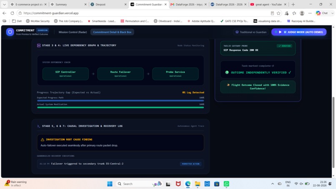The width and height of the screenshot is (336, 189).
Task: Expand the Copilot Chat dropdown arrow
Action: click(x=332, y=13)
